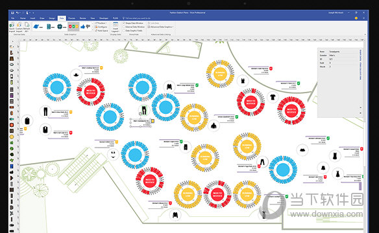The height and width of the screenshot is (233, 379).
Task: Select the teal data bar graphic style
Action: tap(50, 27)
